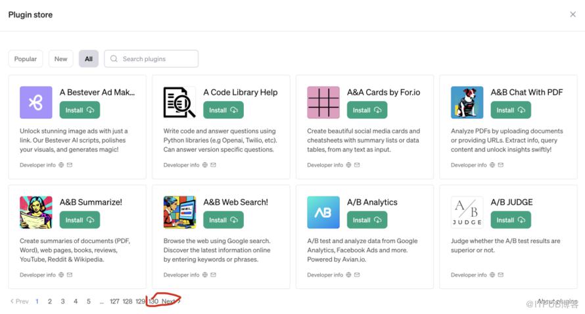Close the Plugin store dialog
This screenshot has width=585, height=314.
pos(573,14)
